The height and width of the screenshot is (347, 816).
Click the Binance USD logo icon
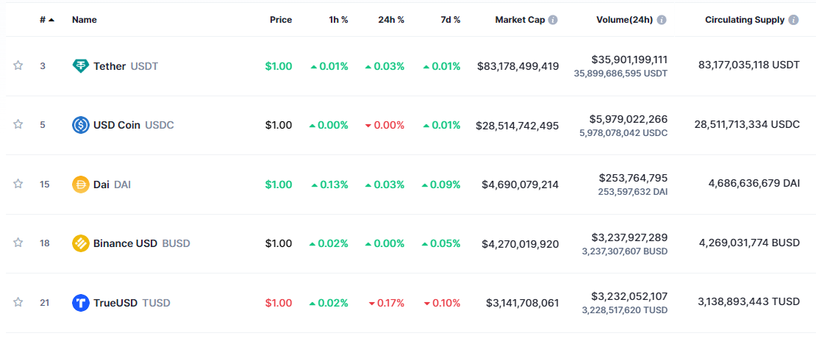(81, 243)
